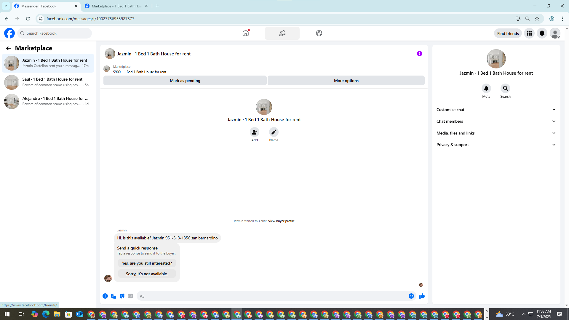
Task: Click the Add people icon
Action: coord(254,132)
